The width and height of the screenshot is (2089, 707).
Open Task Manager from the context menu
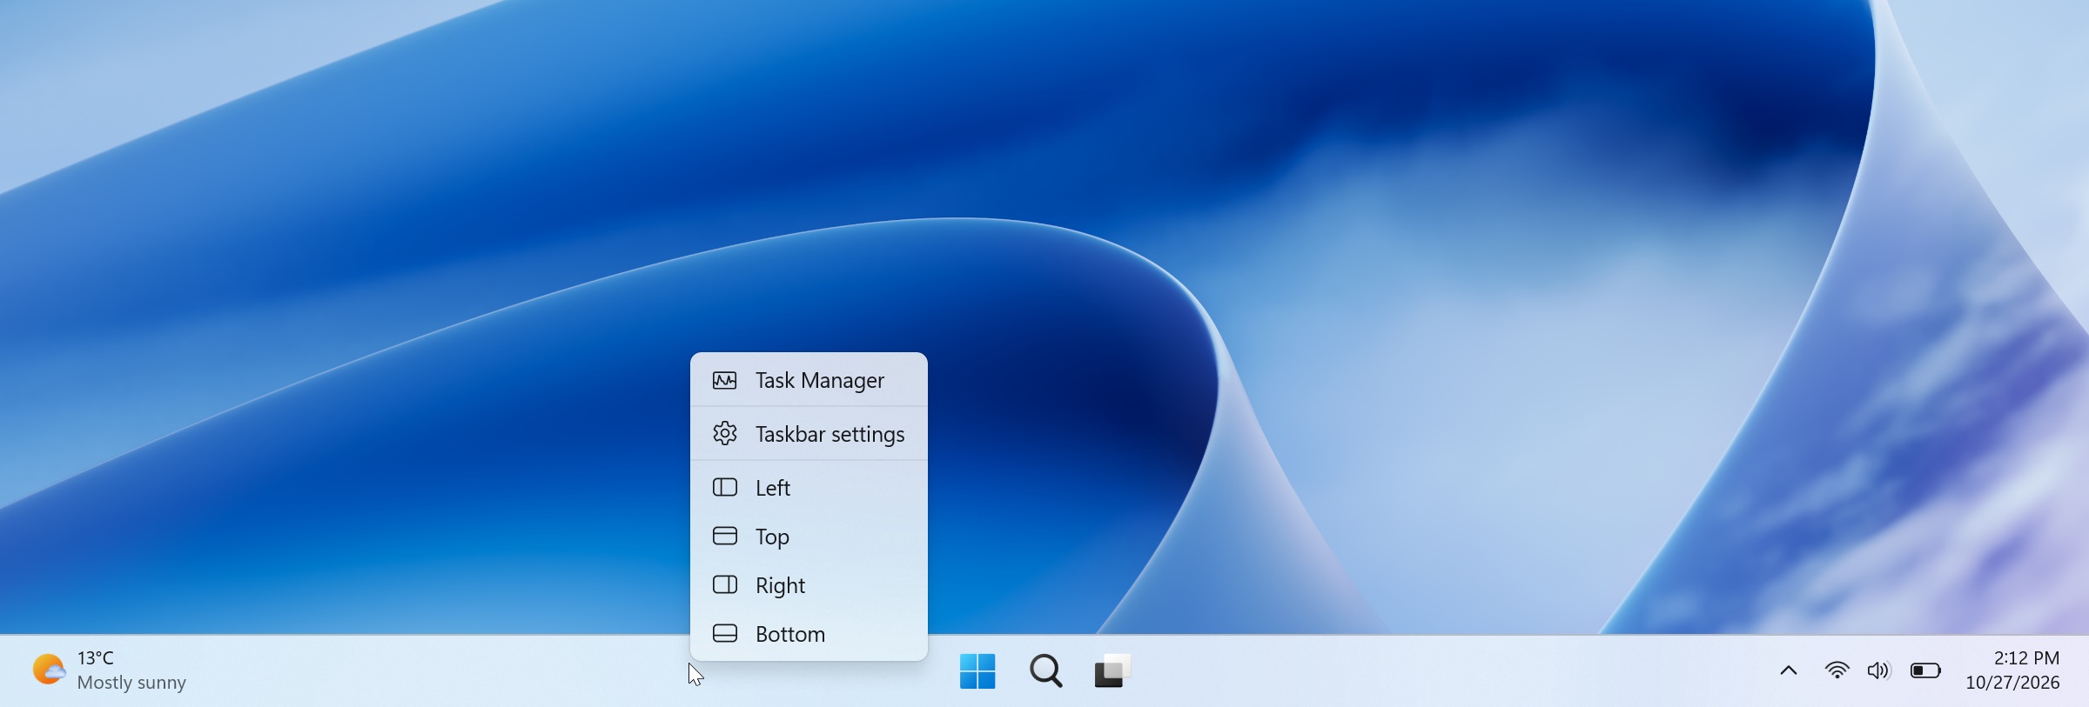coord(809,380)
